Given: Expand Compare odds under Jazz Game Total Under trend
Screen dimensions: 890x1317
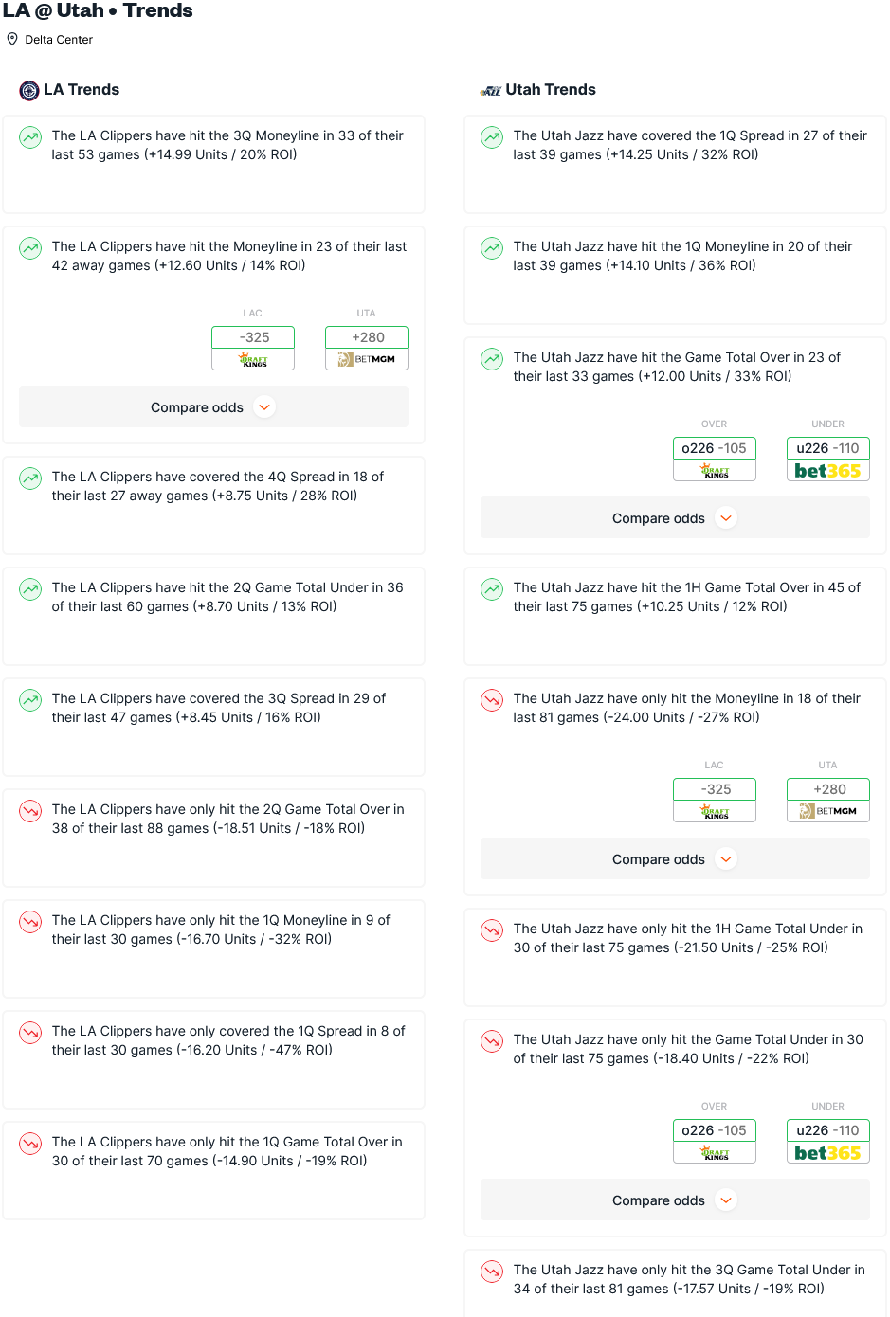Looking at the screenshot, I should [675, 1200].
